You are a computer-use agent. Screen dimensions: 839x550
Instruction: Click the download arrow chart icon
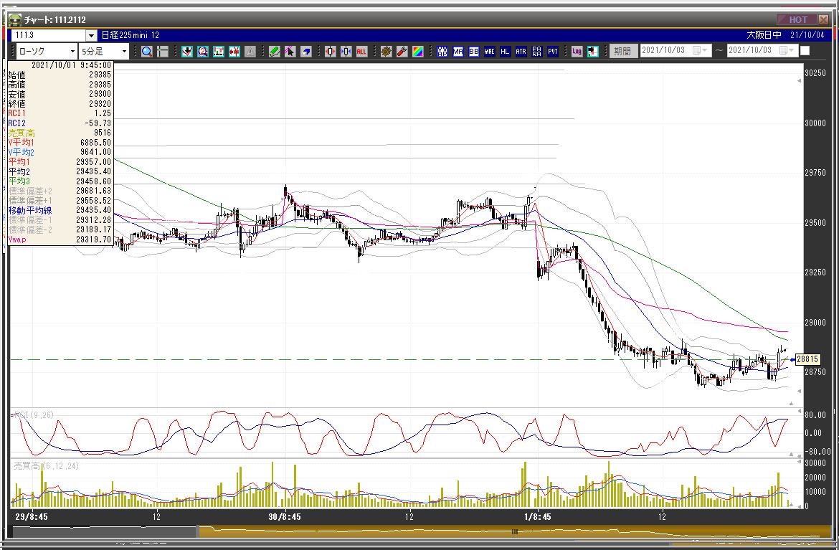click(x=186, y=52)
